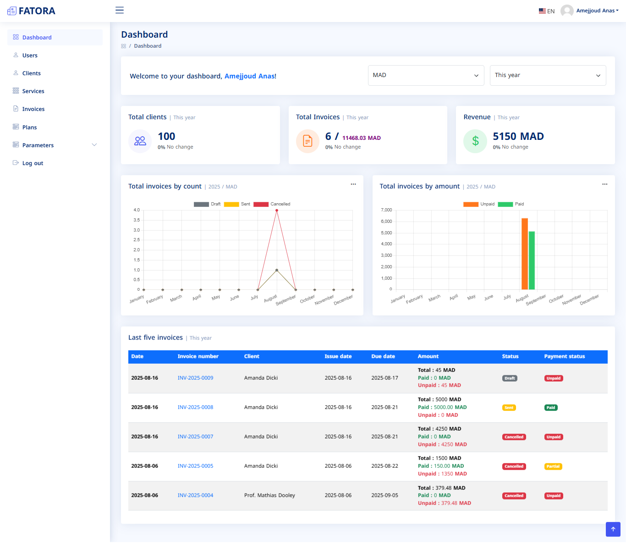626x543 pixels.
Task: Click the user avatar icon in header
Action: pyautogui.click(x=567, y=11)
